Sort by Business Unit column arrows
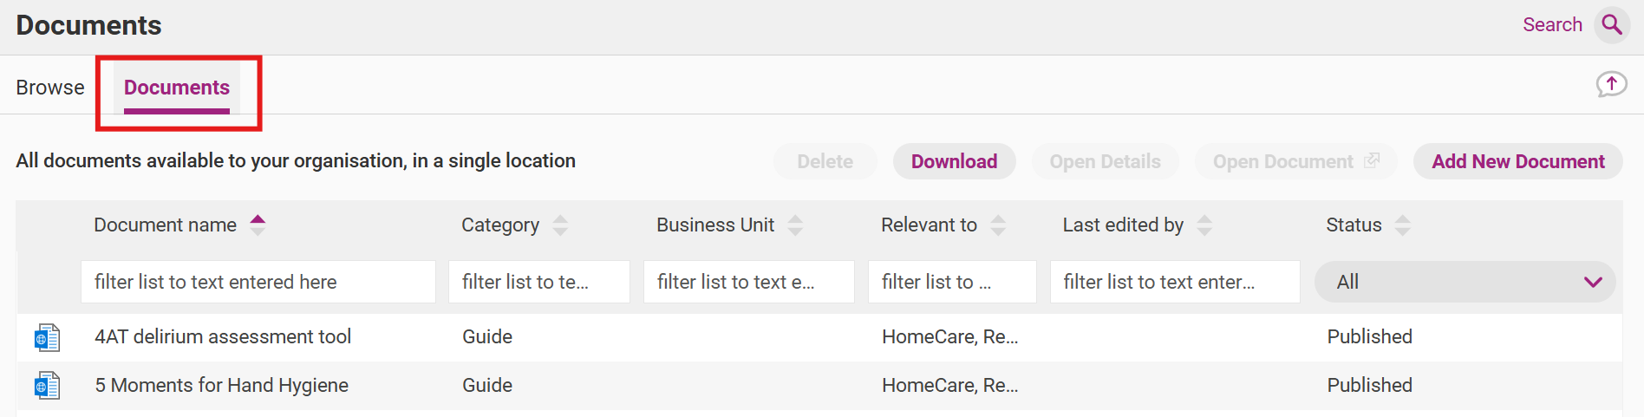The width and height of the screenshot is (1644, 417). (x=795, y=225)
